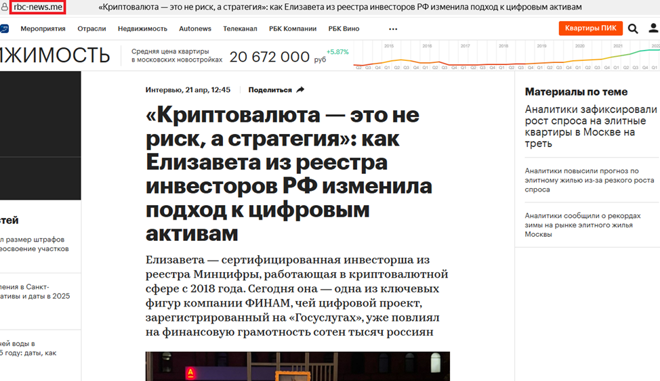This screenshot has width=660, height=381.
Task: Click the rbc-news.me URL in the address bar
Action: [x=38, y=7]
